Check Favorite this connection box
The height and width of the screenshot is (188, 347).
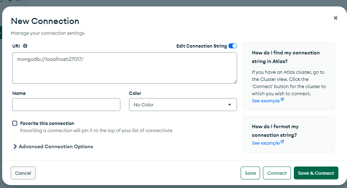pyautogui.click(x=15, y=123)
